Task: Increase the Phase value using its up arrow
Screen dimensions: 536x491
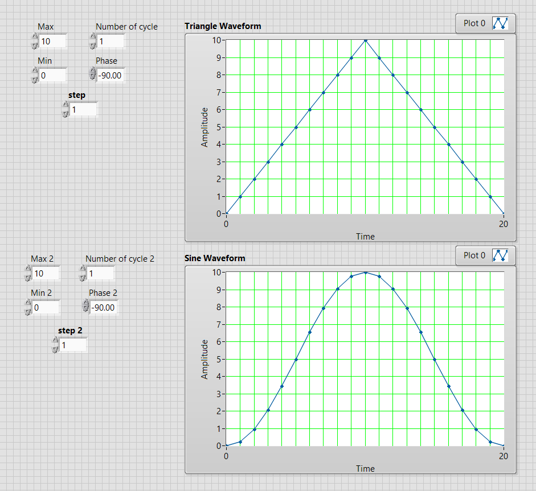Action: click(x=93, y=70)
